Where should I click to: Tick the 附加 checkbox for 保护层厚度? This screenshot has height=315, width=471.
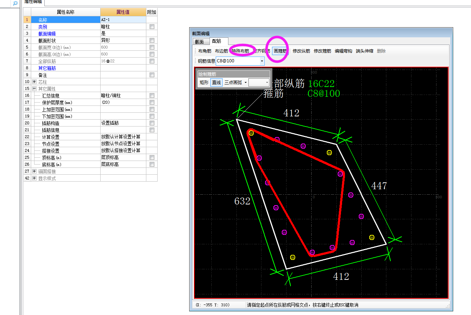coord(152,102)
